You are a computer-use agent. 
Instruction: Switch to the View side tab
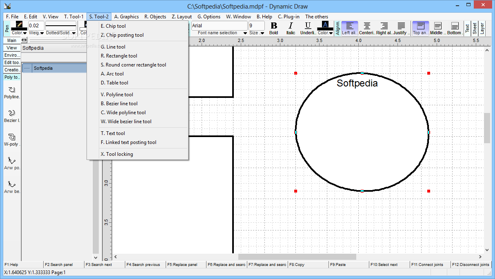[12, 48]
